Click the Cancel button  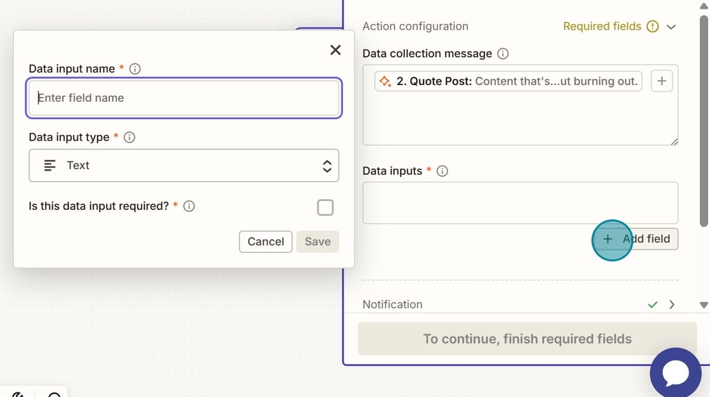coord(266,242)
